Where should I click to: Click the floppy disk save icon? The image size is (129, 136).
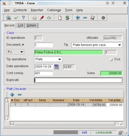92,18
